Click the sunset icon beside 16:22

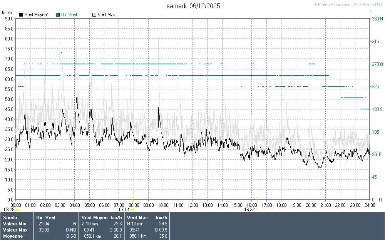coord(257,210)
